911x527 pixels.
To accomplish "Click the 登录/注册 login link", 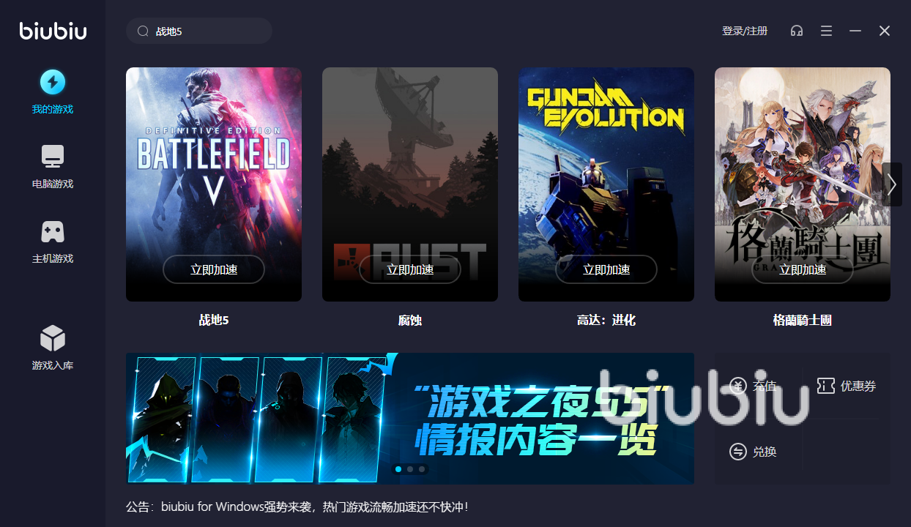I will (x=745, y=31).
